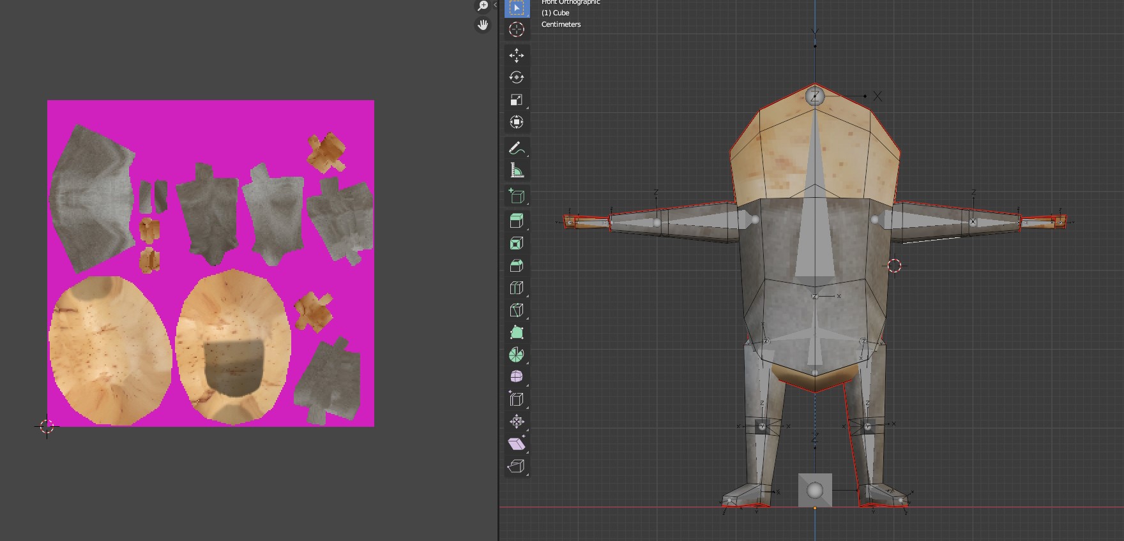The width and height of the screenshot is (1124, 541).
Task: Select the Select Box tool
Action: (517, 8)
